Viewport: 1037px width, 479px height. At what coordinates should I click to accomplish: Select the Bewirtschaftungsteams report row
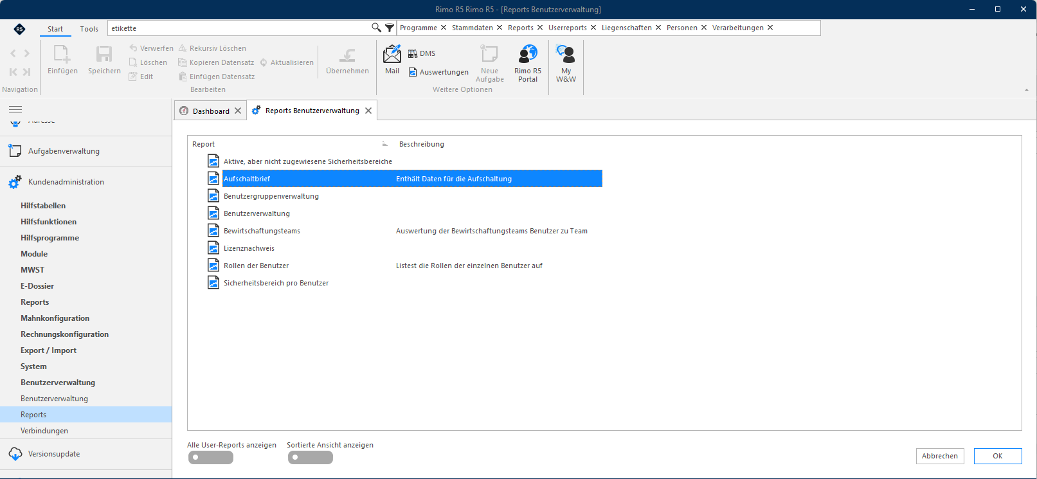(404, 231)
